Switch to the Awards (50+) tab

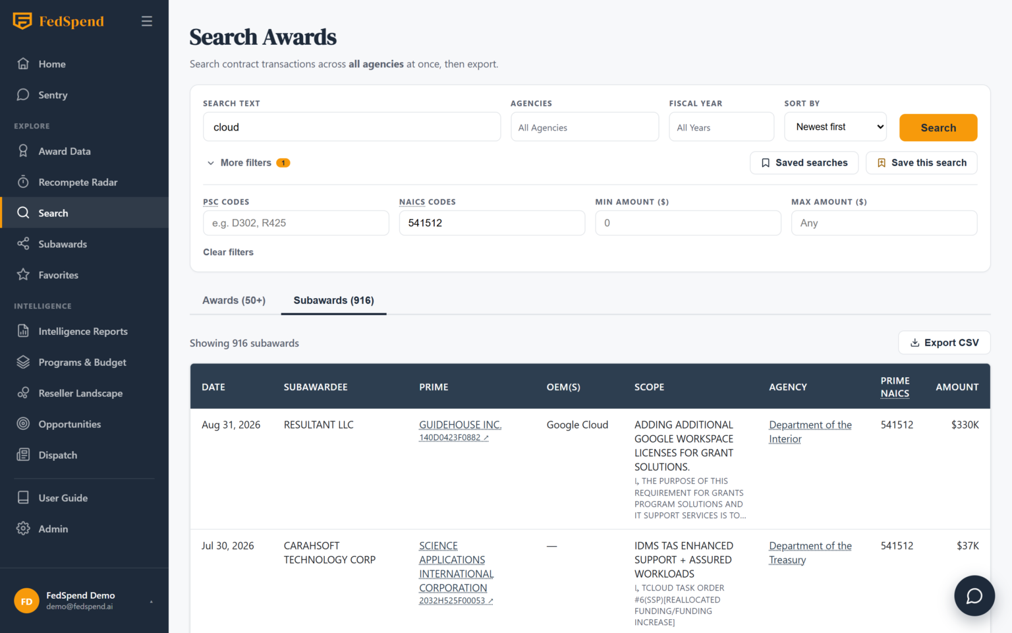[x=234, y=301]
